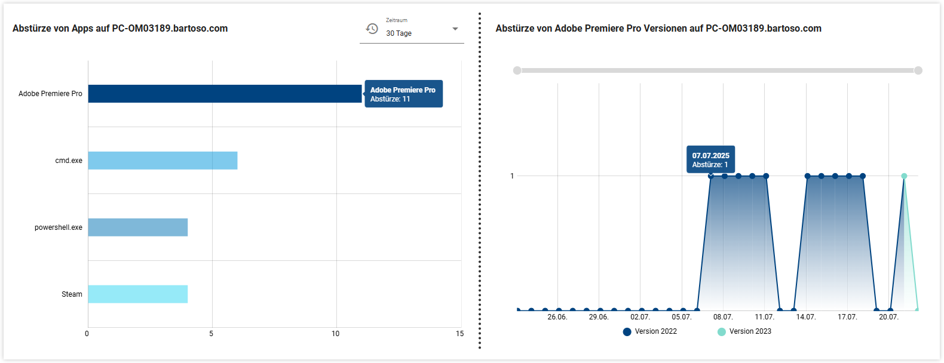The width and height of the screenshot is (944, 363).
Task: Click the teal Version 2023 peak data point
Action: coord(904,176)
